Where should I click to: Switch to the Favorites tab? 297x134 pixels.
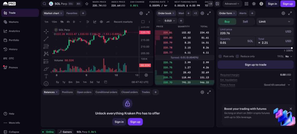click(72, 13)
